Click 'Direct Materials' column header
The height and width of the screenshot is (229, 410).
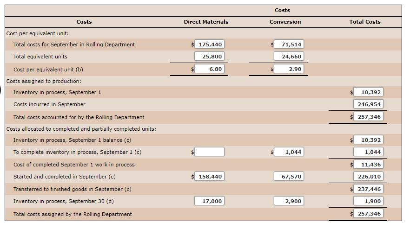[206, 22]
